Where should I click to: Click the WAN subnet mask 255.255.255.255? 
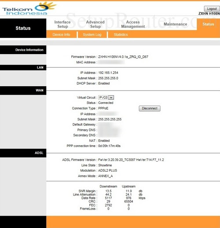(x=110, y=119)
